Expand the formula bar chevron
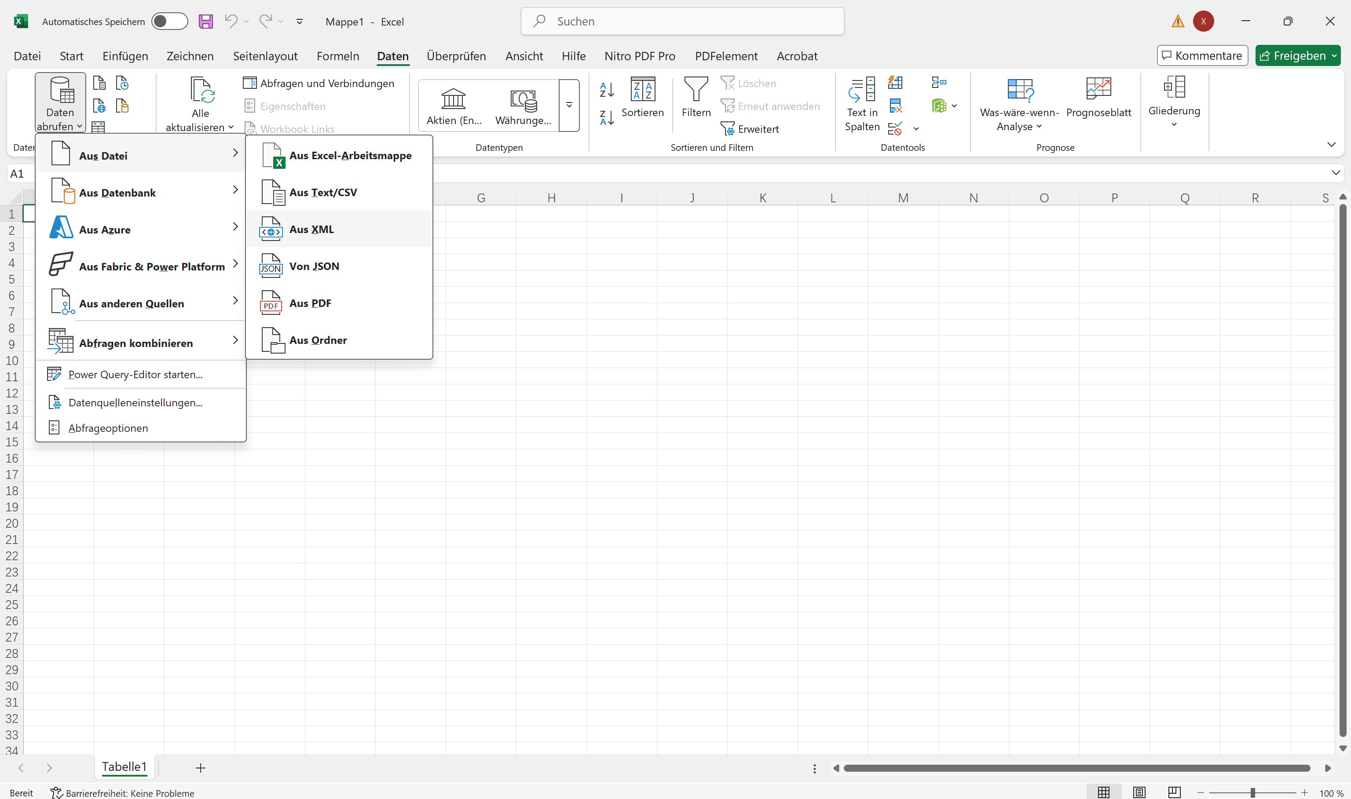The height and width of the screenshot is (799, 1351). pyautogui.click(x=1336, y=173)
